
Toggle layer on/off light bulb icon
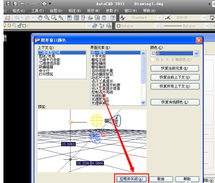(x=5, y=26)
